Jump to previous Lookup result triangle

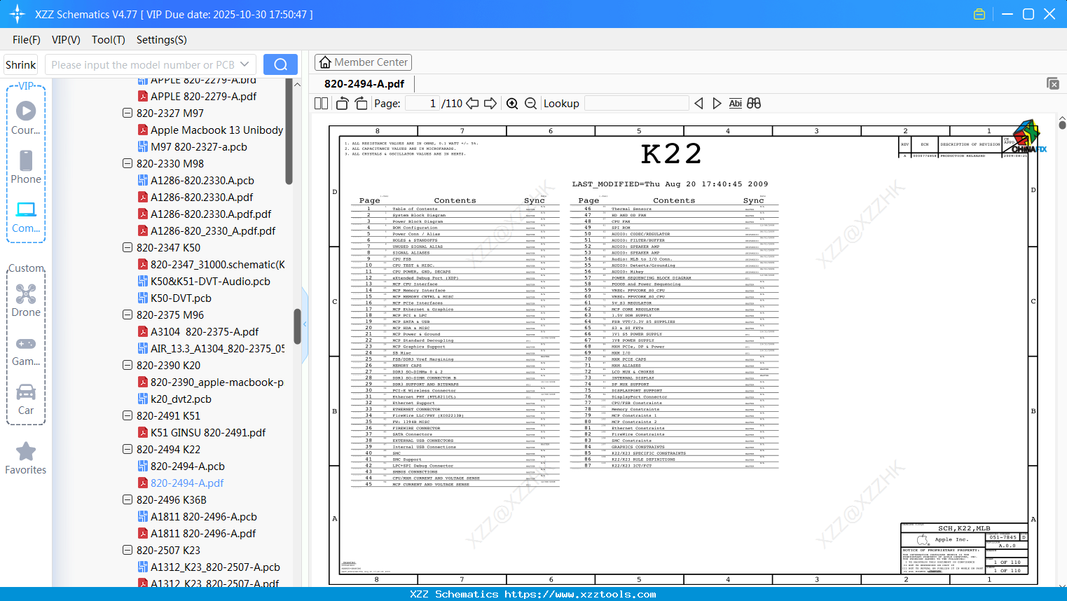(x=698, y=104)
